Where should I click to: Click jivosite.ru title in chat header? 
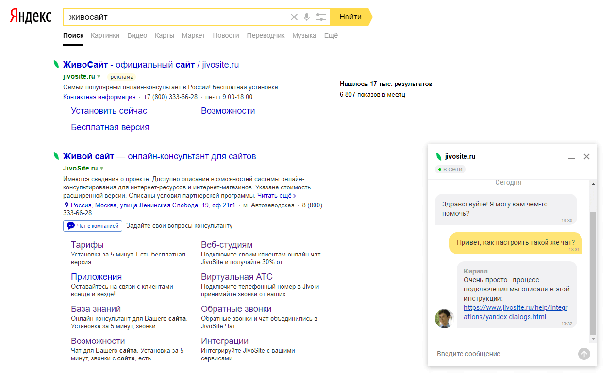click(x=460, y=156)
